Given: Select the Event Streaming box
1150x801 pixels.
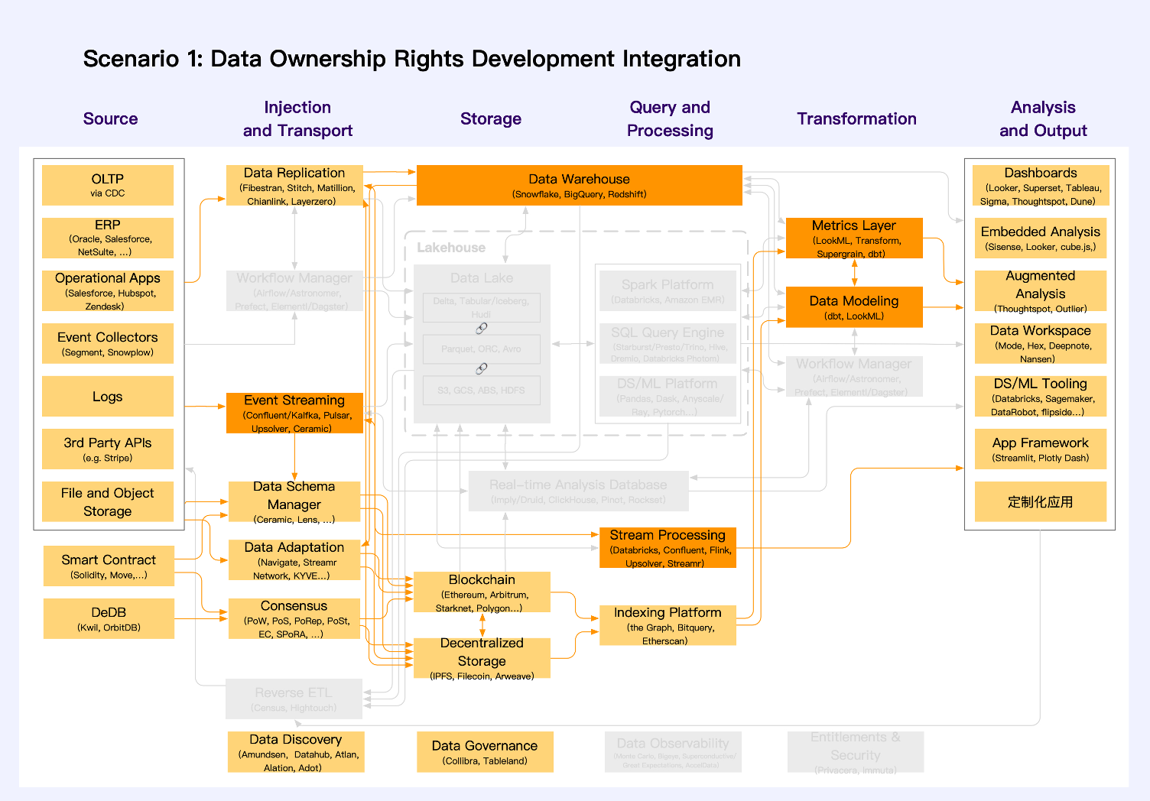Looking at the screenshot, I should pos(294,413).
